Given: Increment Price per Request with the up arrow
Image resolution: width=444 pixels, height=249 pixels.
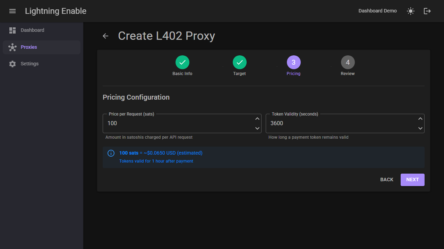Looking at the screenshot, I should 257,119.
